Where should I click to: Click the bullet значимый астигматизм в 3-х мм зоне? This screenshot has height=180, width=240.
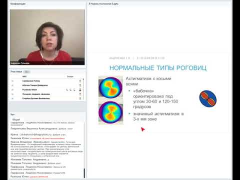pos(158,116)
